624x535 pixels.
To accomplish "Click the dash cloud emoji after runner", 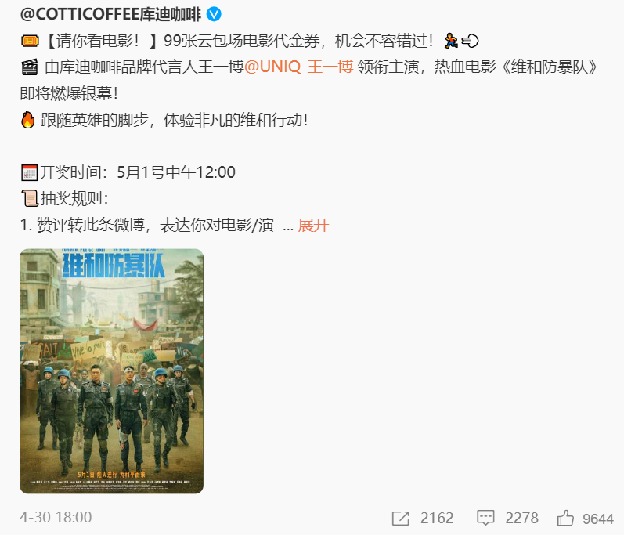I will coord(470,41).
